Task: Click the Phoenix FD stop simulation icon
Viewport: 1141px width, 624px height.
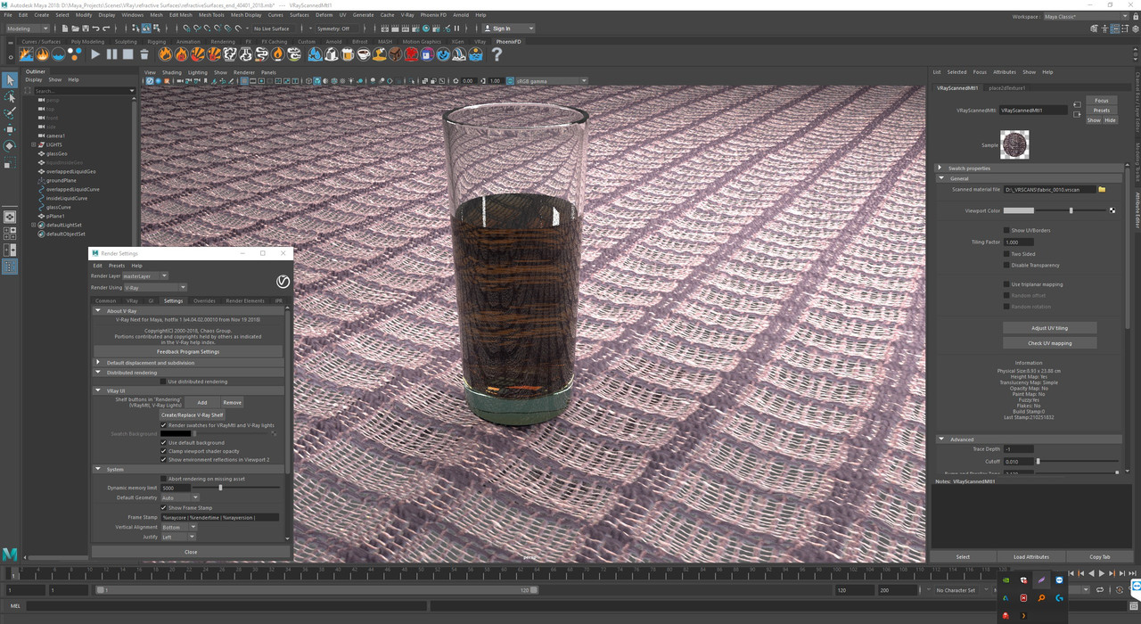Action: point(127,54)
